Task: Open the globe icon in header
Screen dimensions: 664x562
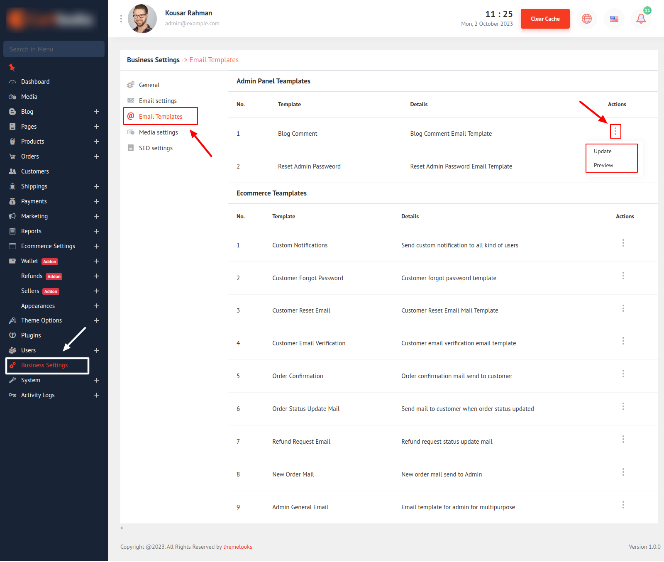Action: [586, 19]
